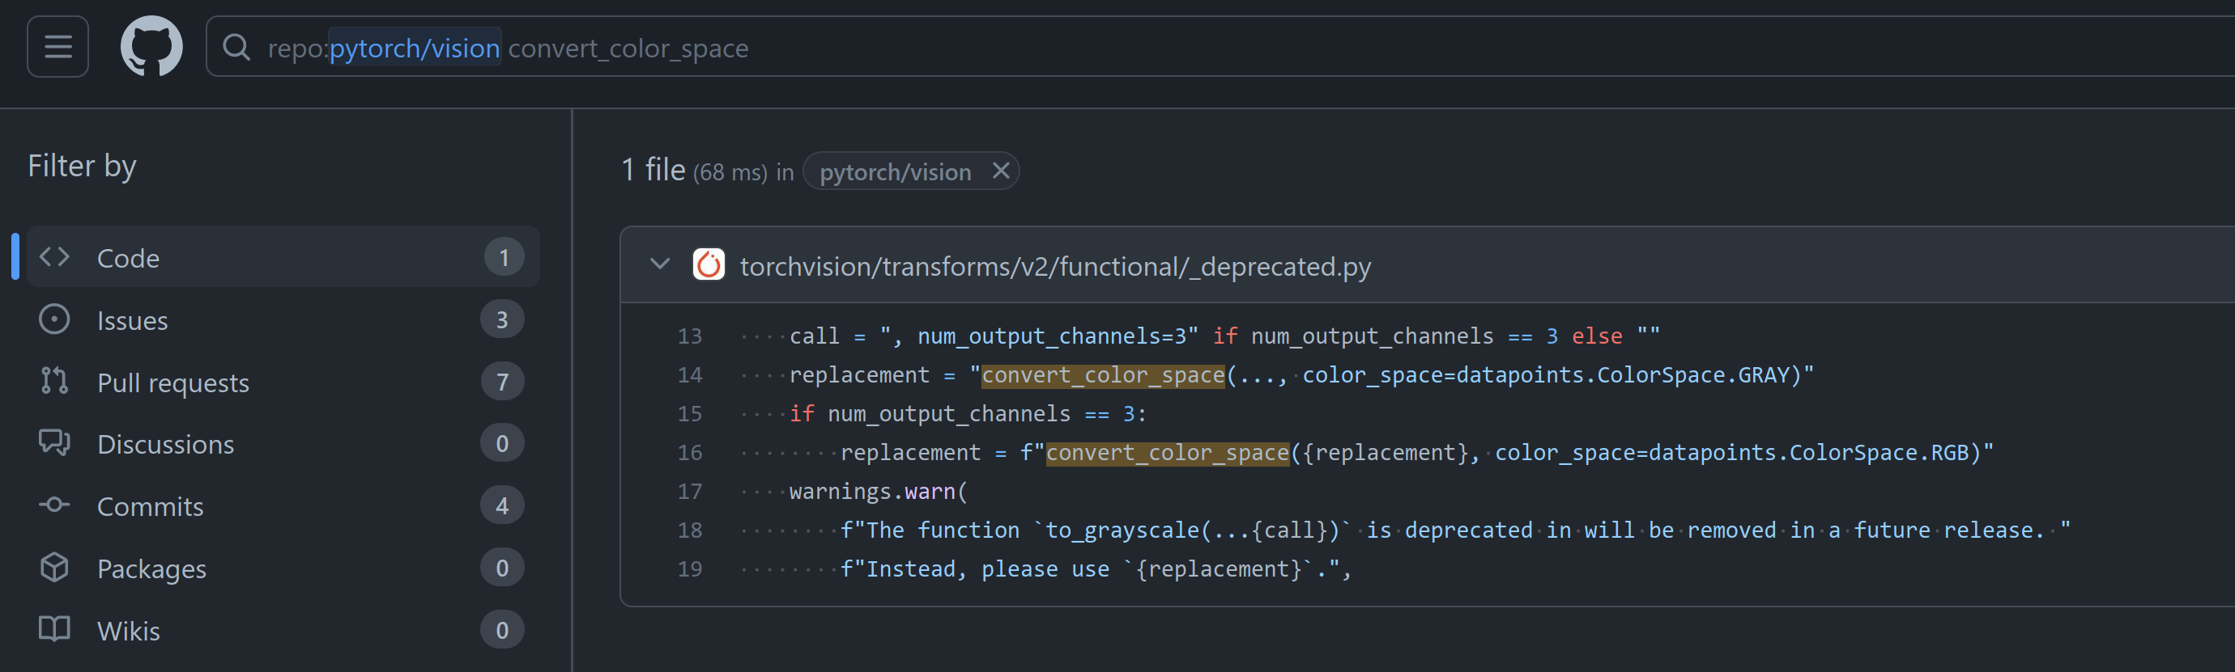Select the Wikis filter
This screenshot has width=2235, height=672.
283,631
